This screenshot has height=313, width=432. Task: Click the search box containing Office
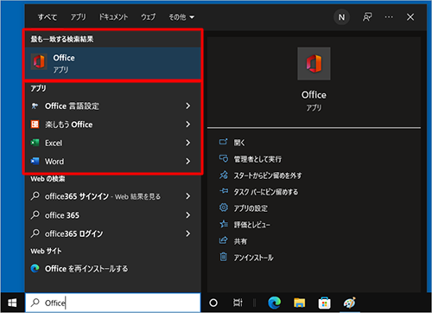pos(113,303)
